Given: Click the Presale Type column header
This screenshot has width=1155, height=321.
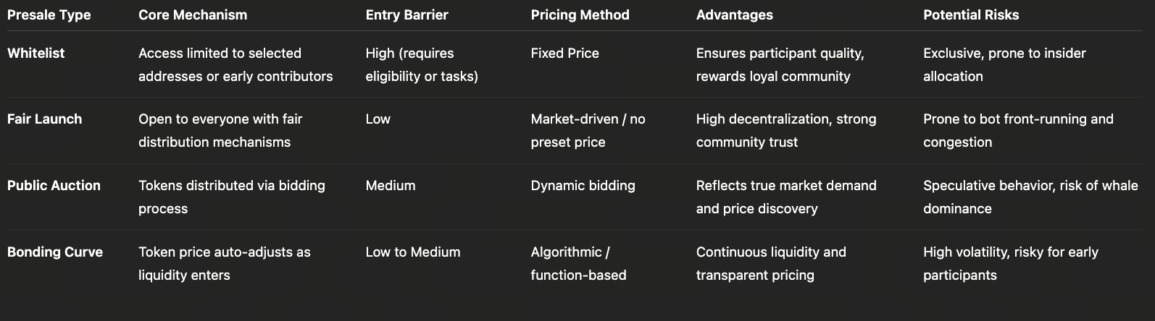Looking at the screenshot, I should tap(49, 15).
